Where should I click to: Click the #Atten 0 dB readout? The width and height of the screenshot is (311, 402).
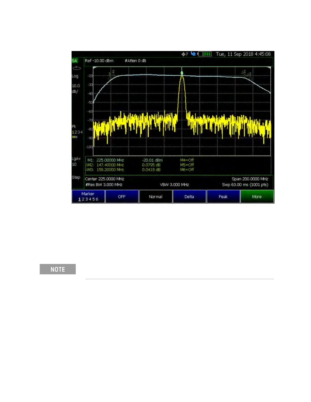(x=135, y=61)
